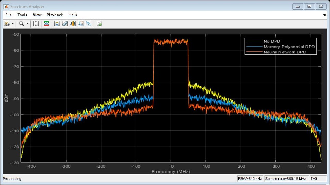Toggle the No DPD legend entry
330x185 pixels.
coord(271,41)
